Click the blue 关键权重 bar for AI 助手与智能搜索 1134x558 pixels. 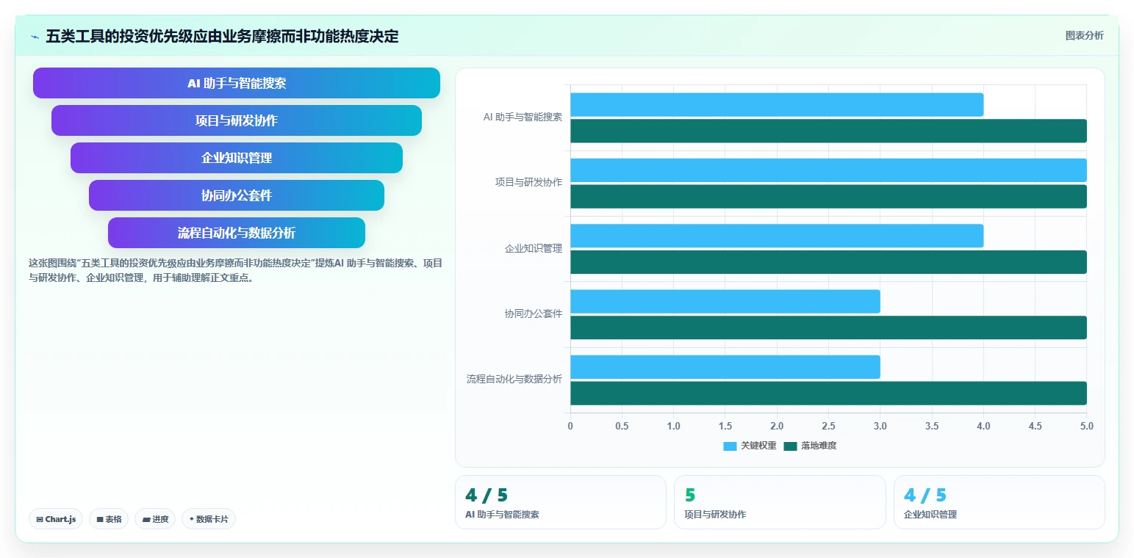[777, 105]
